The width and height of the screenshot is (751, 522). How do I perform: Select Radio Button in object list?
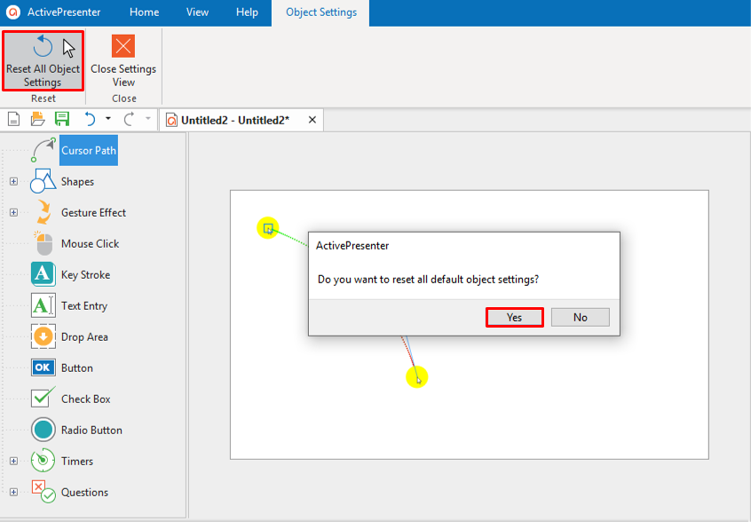[x=91, y=430]
